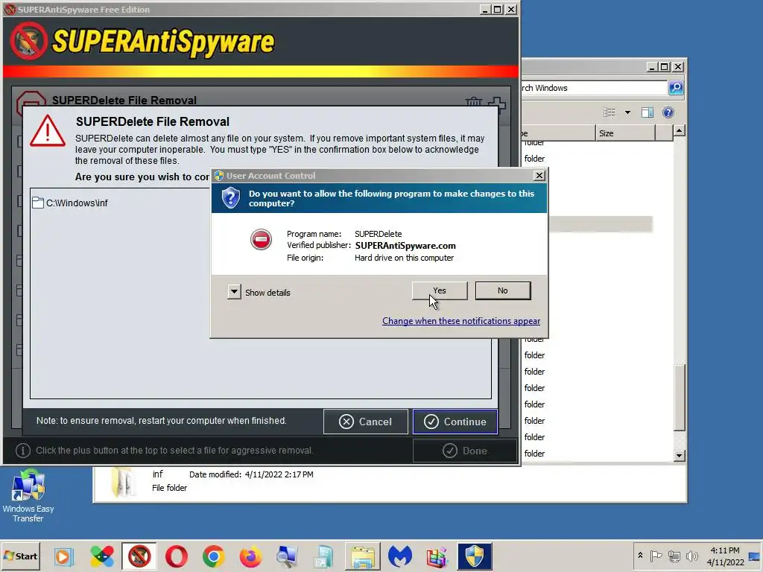Click the Cancel button in SUPERDelete
Screen dimensions: 763x572
click(365, 422)
